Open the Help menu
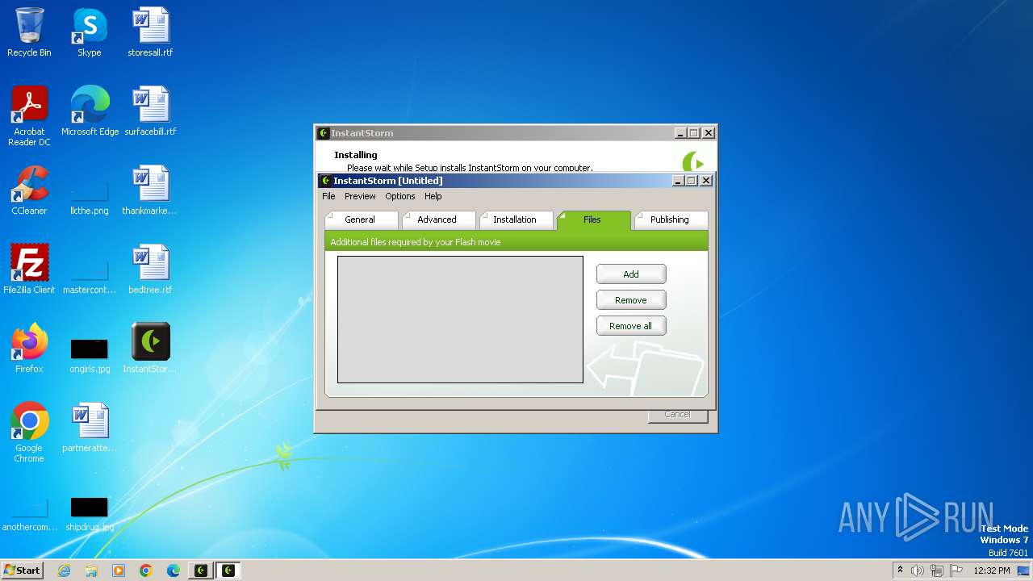The image size is (1033, 581). (433, 196)
